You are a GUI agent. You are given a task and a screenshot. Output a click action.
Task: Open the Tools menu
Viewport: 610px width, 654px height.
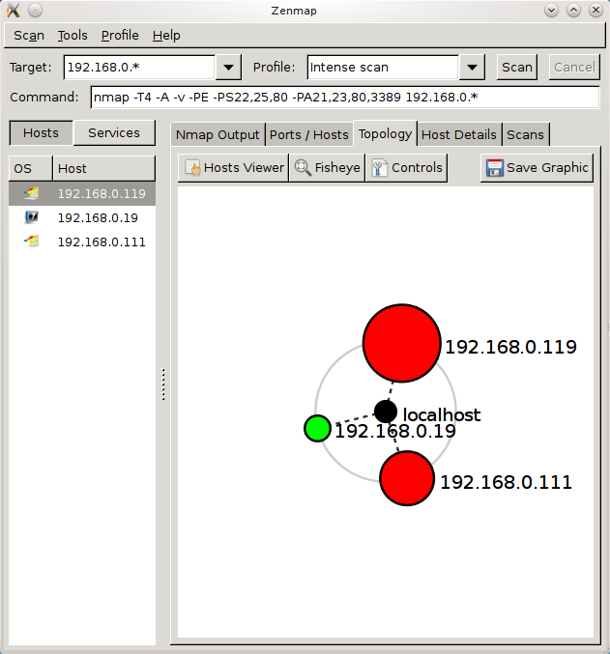[73, 36]
